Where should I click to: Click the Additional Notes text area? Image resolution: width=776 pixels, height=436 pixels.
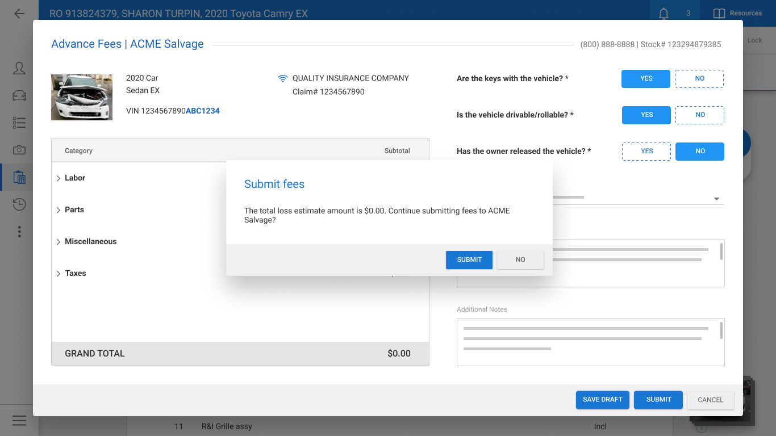[x=590, y=342]
